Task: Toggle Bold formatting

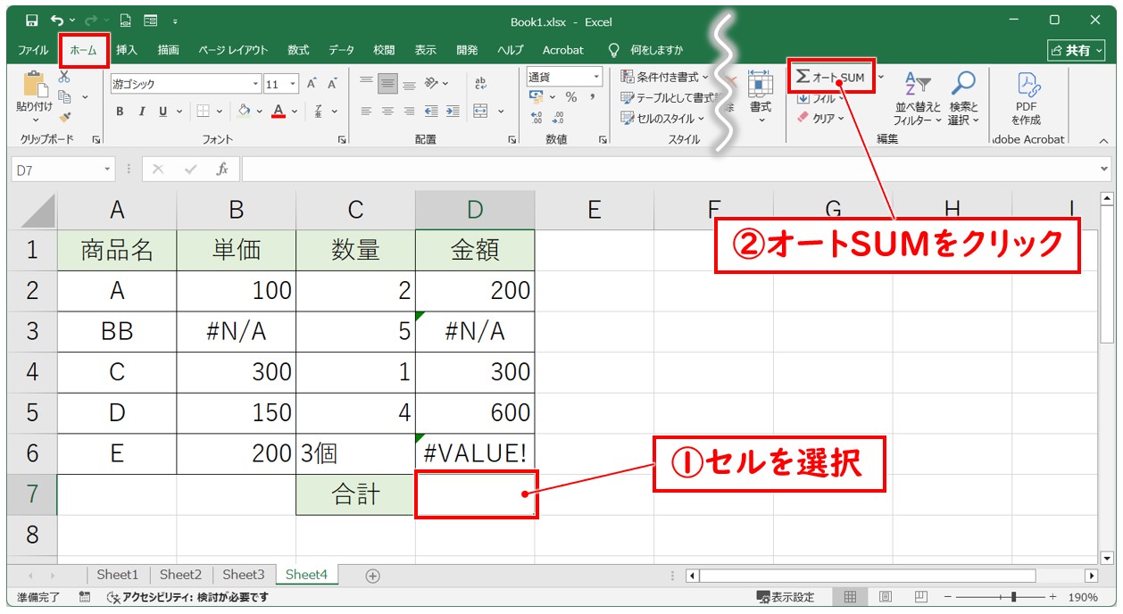Action: coord(120,112)
